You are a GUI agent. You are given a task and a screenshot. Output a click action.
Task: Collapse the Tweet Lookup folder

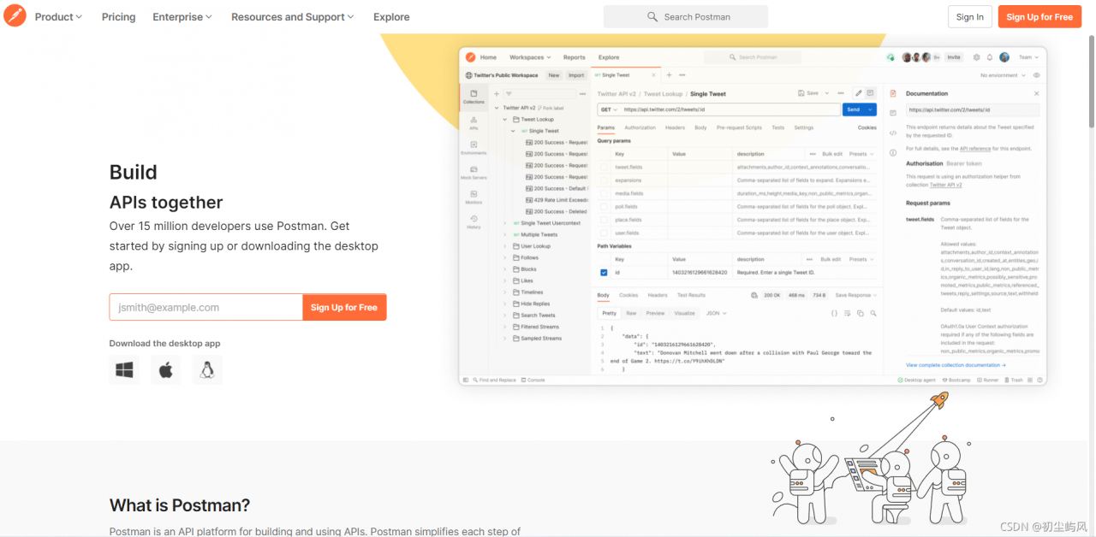tap(505, 120)
